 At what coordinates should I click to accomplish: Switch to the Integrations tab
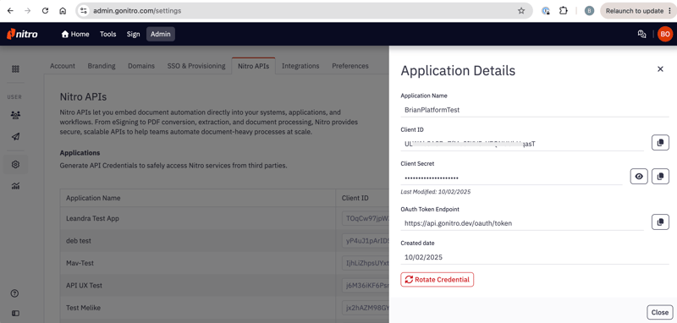pos(300,66)
